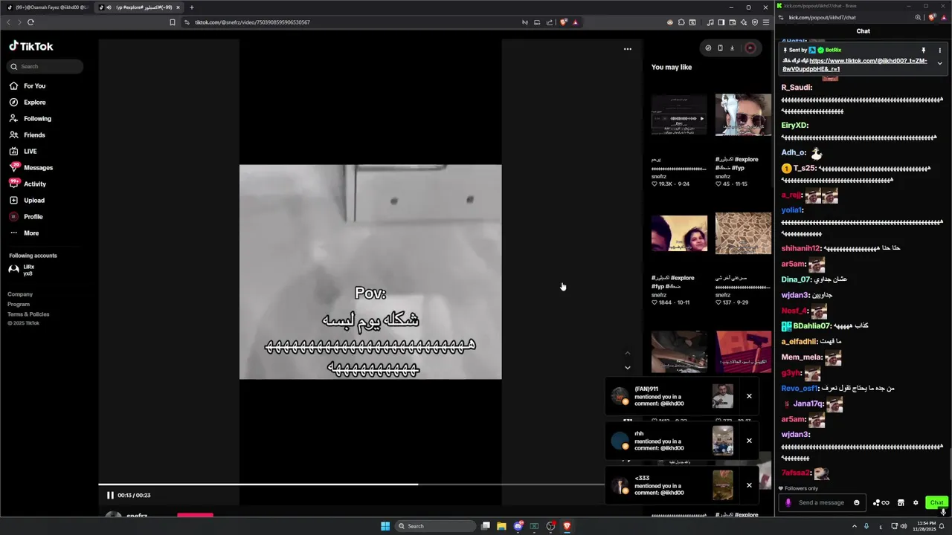Open the sunglasses man recommended video
This screenshot has height=535, width=952.
(x=743, y=114)
